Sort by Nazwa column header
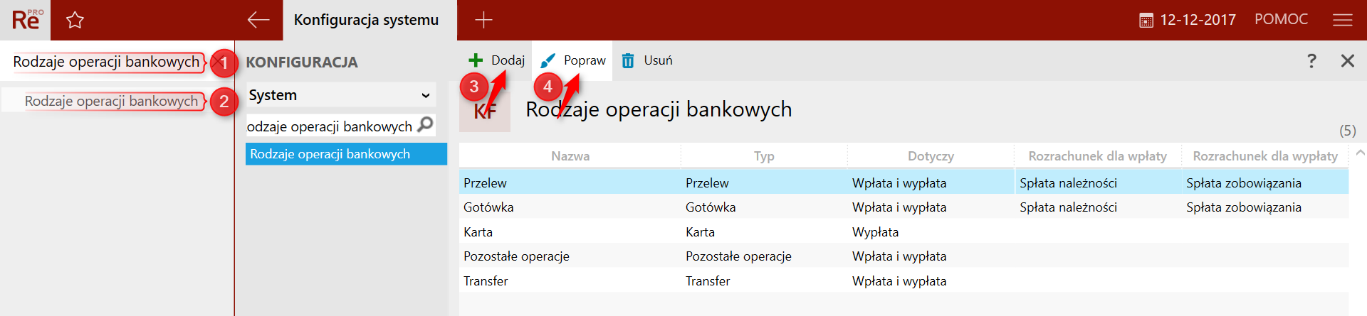Screen dimensions: 1367x316 (x=570, y=156)
